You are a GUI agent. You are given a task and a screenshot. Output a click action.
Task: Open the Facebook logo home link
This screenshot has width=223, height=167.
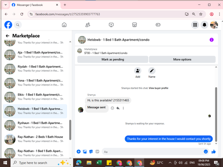(8, 25)
